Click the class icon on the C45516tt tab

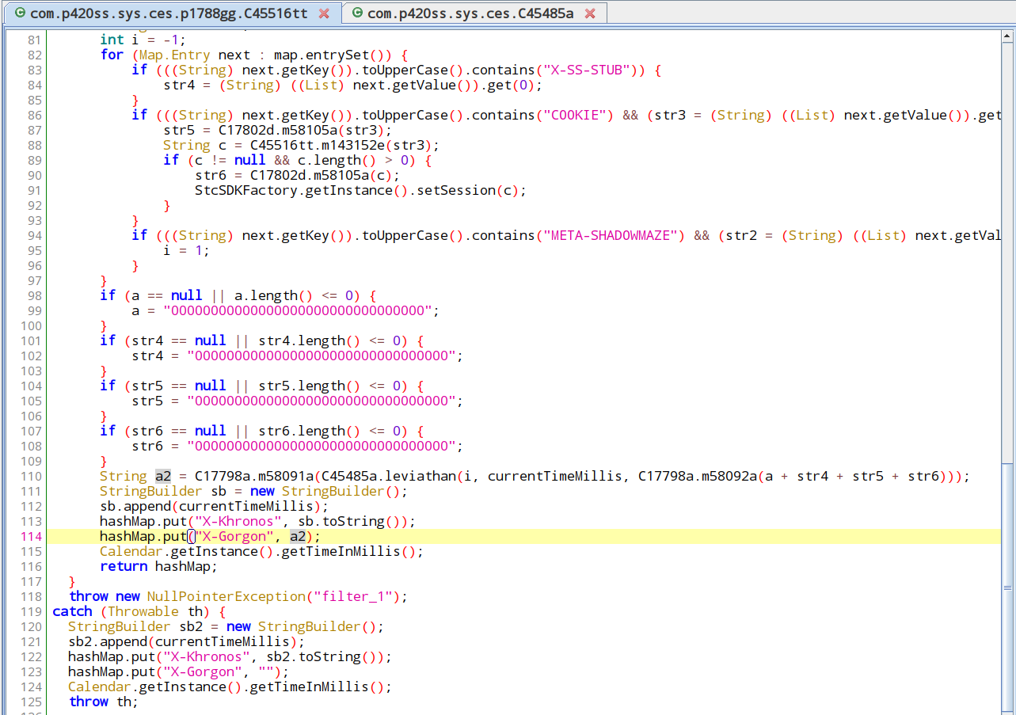(19, 13)
